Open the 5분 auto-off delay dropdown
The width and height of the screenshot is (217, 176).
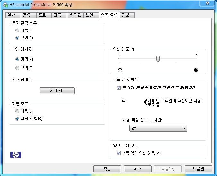[x=158, y=129]
